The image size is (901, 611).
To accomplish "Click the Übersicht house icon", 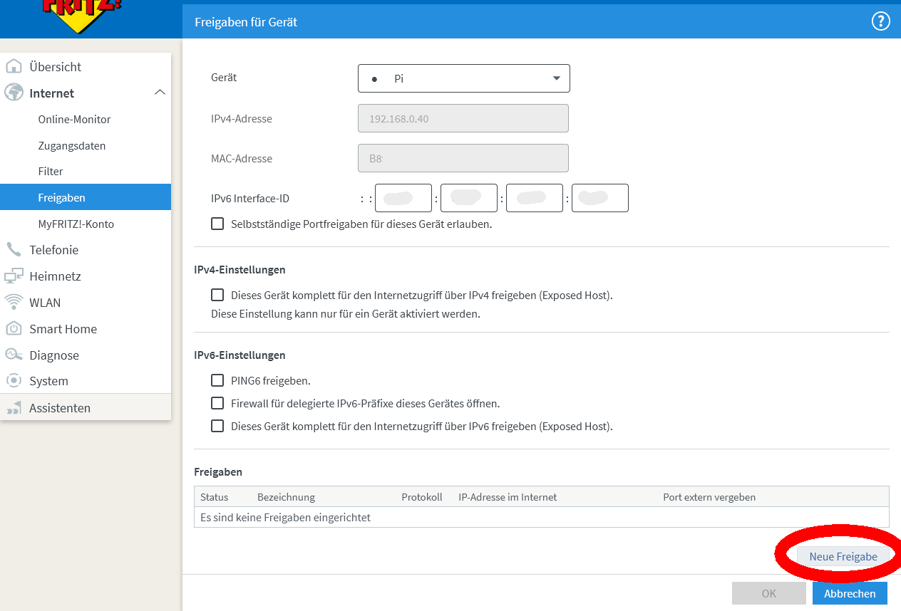I will 14,67.
